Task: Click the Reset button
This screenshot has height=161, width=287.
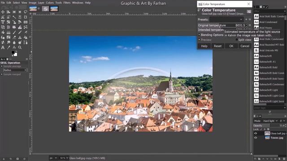Action: tap(217, 46)
